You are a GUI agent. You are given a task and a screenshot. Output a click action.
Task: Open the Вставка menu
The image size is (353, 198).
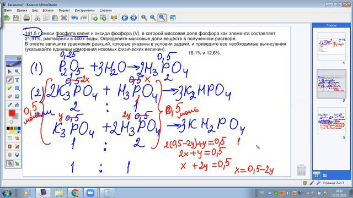point(48,10)
